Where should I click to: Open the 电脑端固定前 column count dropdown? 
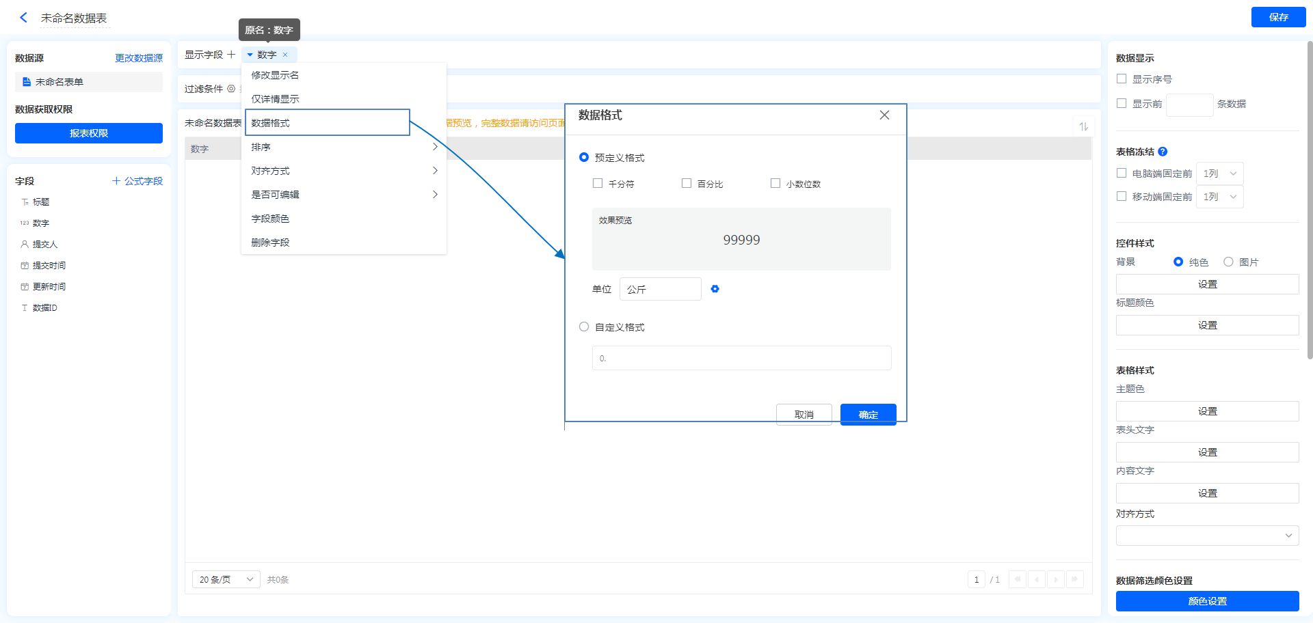(x=1219, y=174)
